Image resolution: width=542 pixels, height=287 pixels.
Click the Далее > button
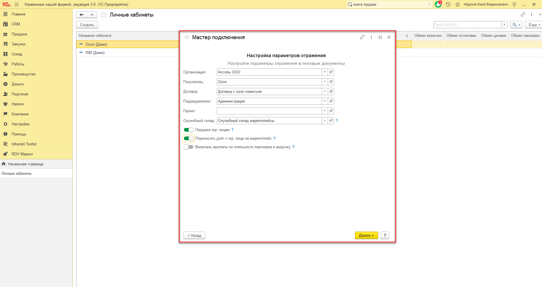[366, 235]
